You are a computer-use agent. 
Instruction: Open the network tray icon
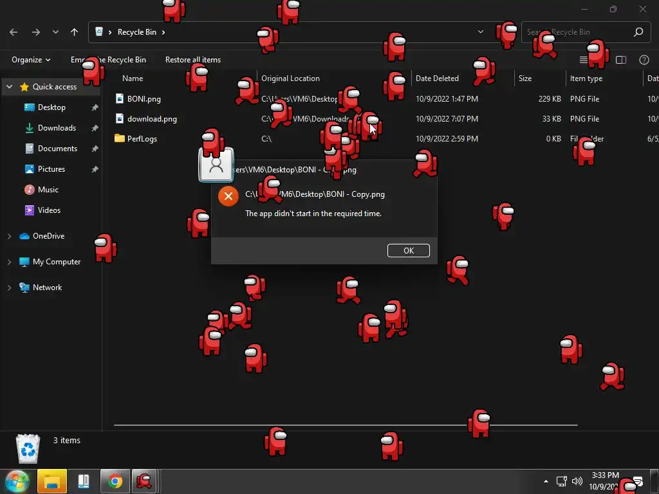coord(562,481)
